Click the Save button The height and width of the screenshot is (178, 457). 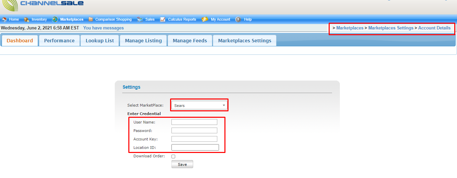(x=182, y=164)
